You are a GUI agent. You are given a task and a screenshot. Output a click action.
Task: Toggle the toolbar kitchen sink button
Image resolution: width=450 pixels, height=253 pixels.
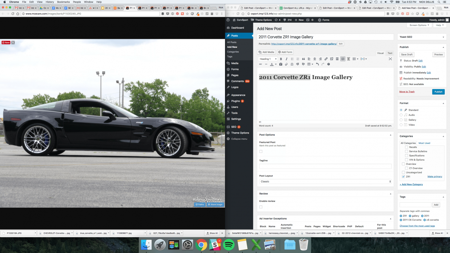click(343, 59)
